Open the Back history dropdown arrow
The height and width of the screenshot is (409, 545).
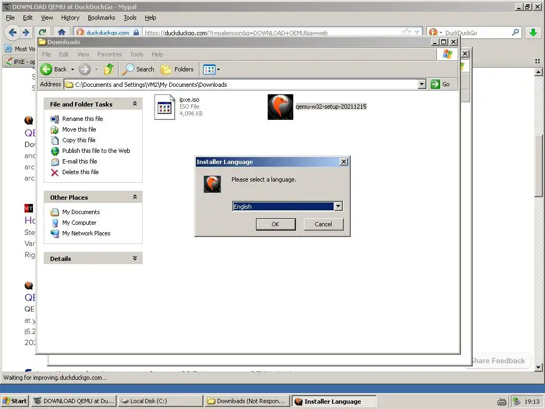coord(72,69)
